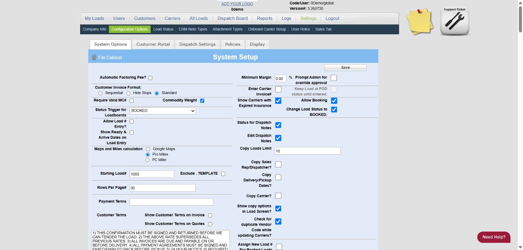Open Sales Tax submenu item
Viewport: 523px width, 250px height.
click(x=323, y=29)
